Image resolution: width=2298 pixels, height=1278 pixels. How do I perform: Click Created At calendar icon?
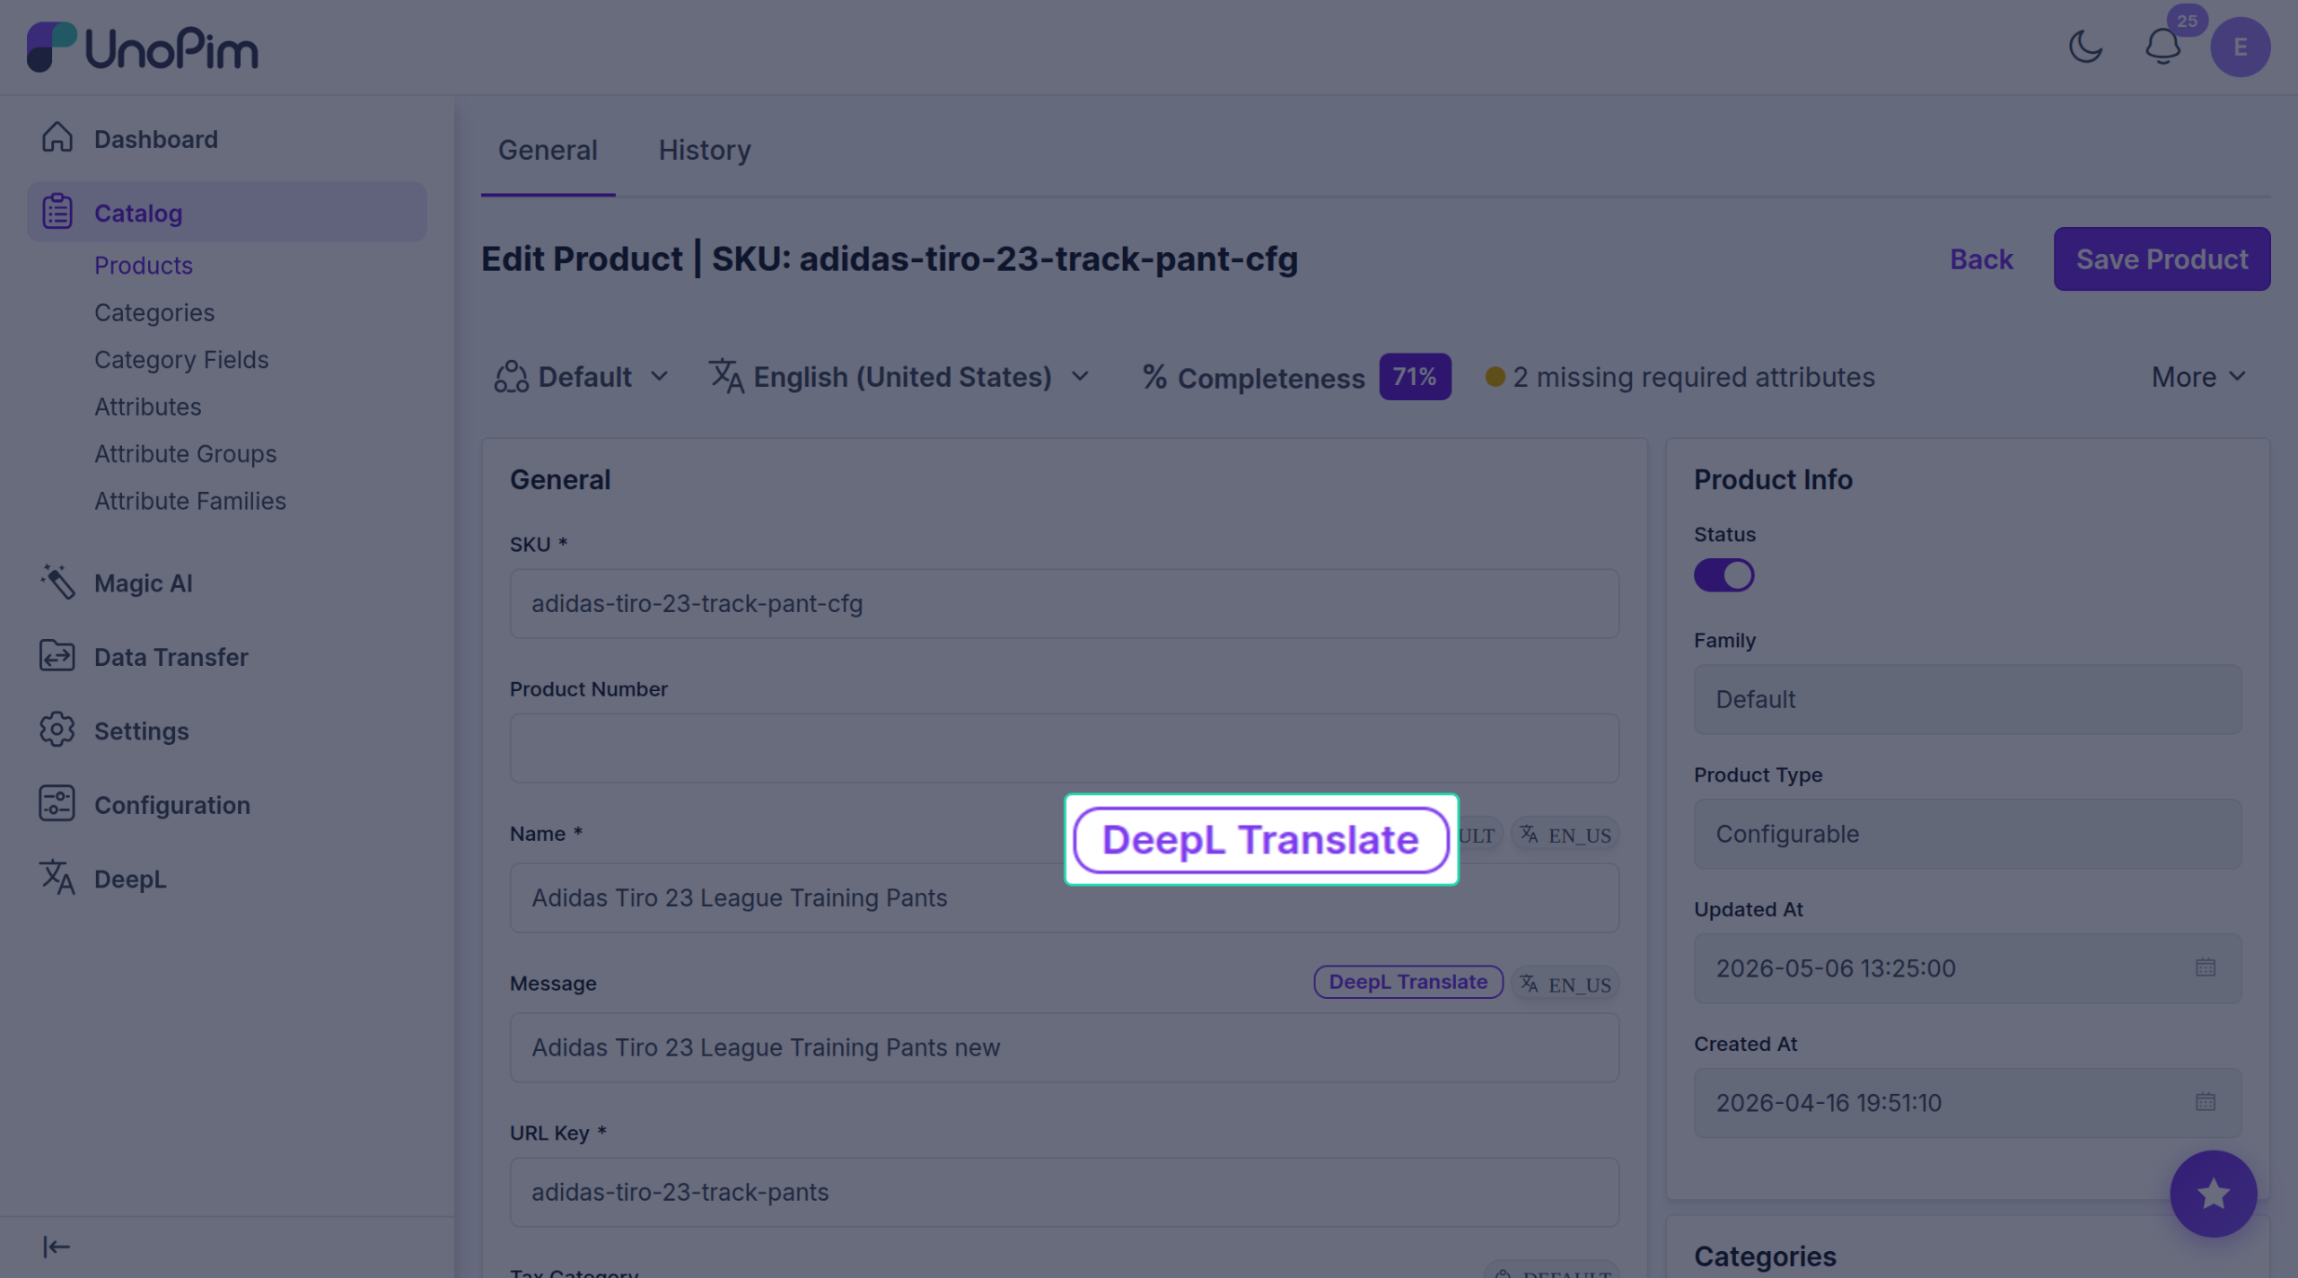pyautogui.click(x=2206, y=1102)
